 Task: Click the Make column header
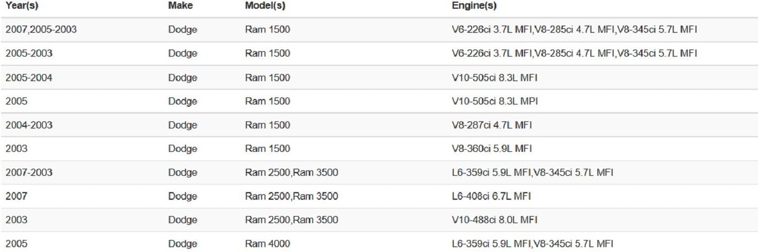pos(180,6)
